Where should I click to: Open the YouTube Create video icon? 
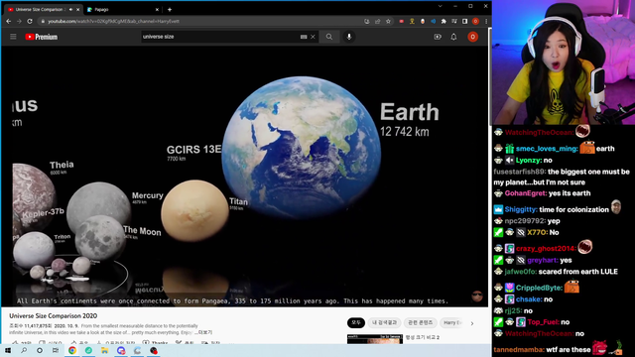point(438,37)
